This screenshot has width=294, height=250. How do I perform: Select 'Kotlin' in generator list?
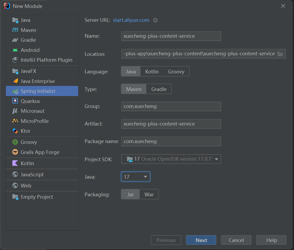[42, 163]
